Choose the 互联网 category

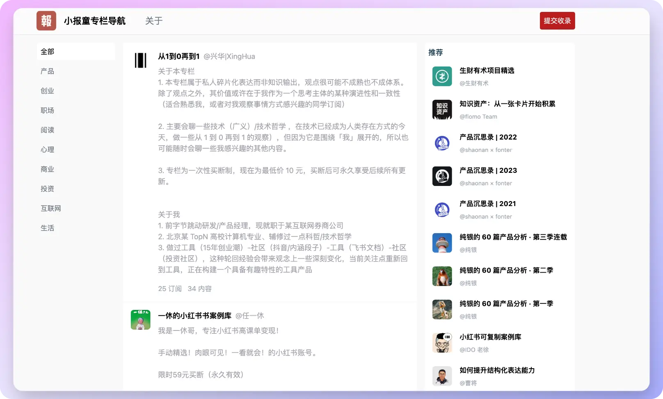51,209
